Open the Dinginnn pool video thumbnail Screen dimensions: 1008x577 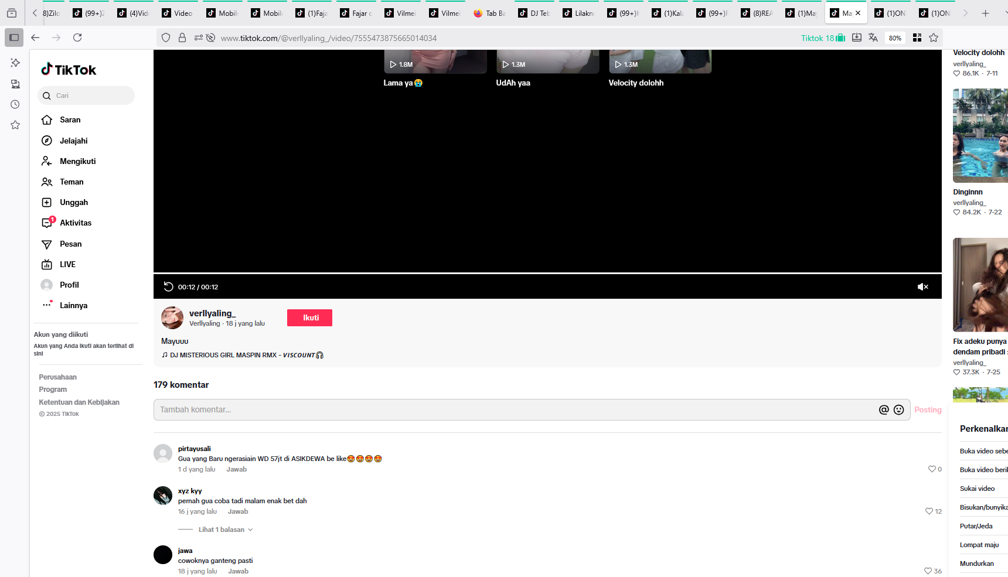(x=980, y=135)
